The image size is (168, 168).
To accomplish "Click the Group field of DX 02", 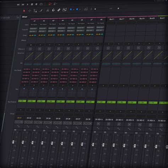I will 29,114.
